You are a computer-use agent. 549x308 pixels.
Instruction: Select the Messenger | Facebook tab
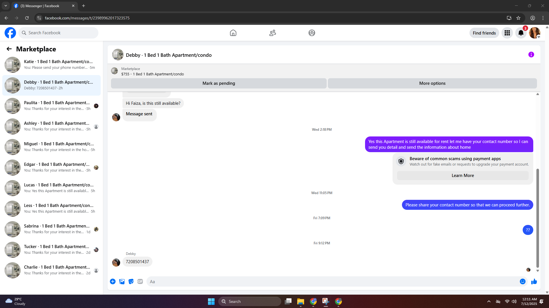44,6
